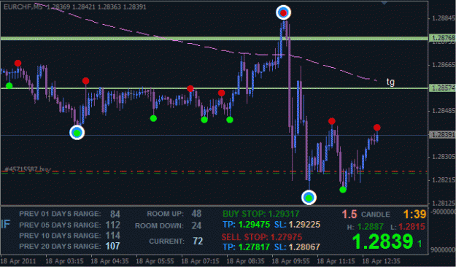Click the '18 Apr 2011' date label
This screenshot has width=456, height=267.
tap(18, 261)
